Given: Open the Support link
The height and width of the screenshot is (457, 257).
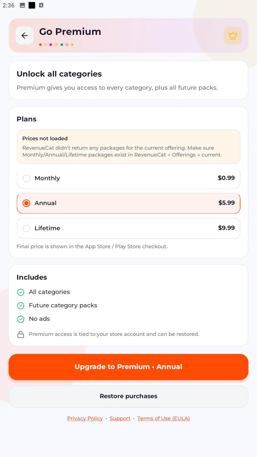Looking at the screenshot, I should pyautogui.click(x=120, y=418).
